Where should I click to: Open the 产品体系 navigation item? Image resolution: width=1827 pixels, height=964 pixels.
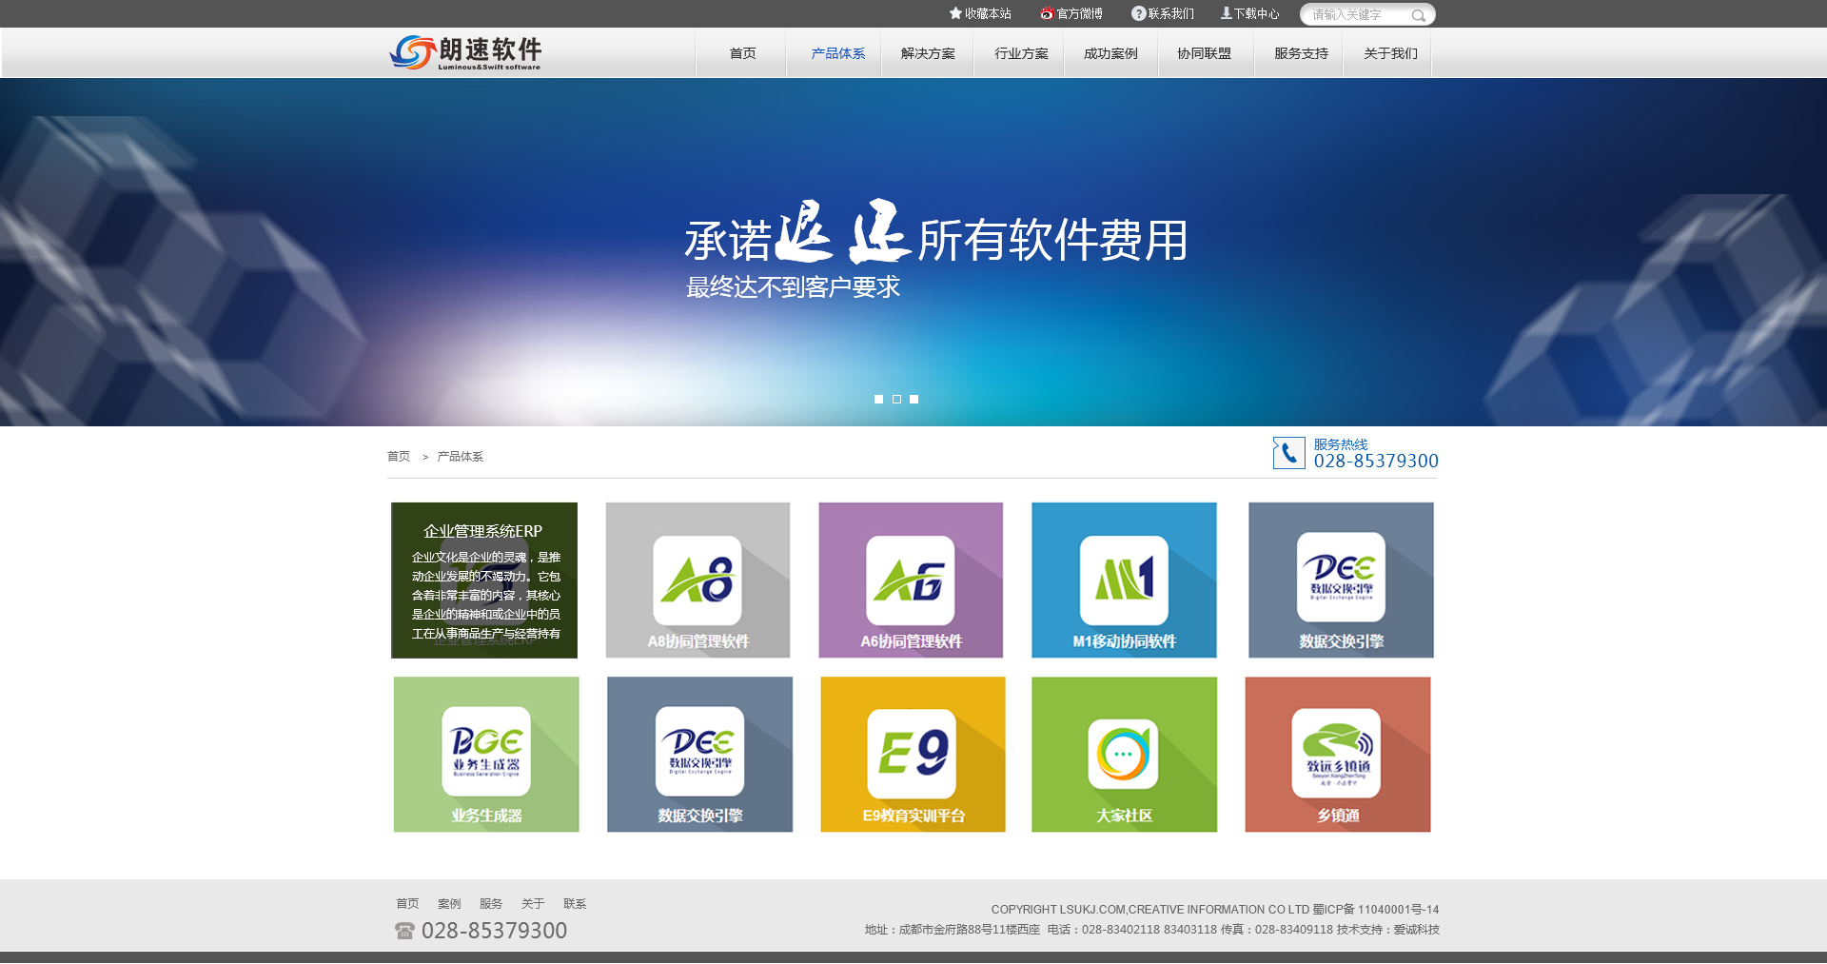pos(837,53)
